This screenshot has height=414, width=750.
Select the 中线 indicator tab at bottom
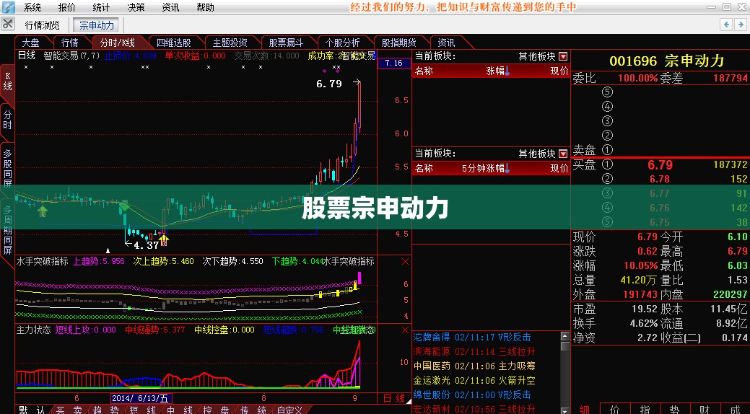click(180, 410)
